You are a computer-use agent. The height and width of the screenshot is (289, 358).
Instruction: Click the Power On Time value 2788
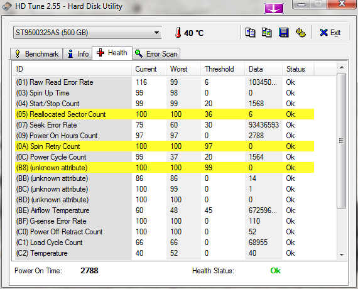[x=89, y=271]
